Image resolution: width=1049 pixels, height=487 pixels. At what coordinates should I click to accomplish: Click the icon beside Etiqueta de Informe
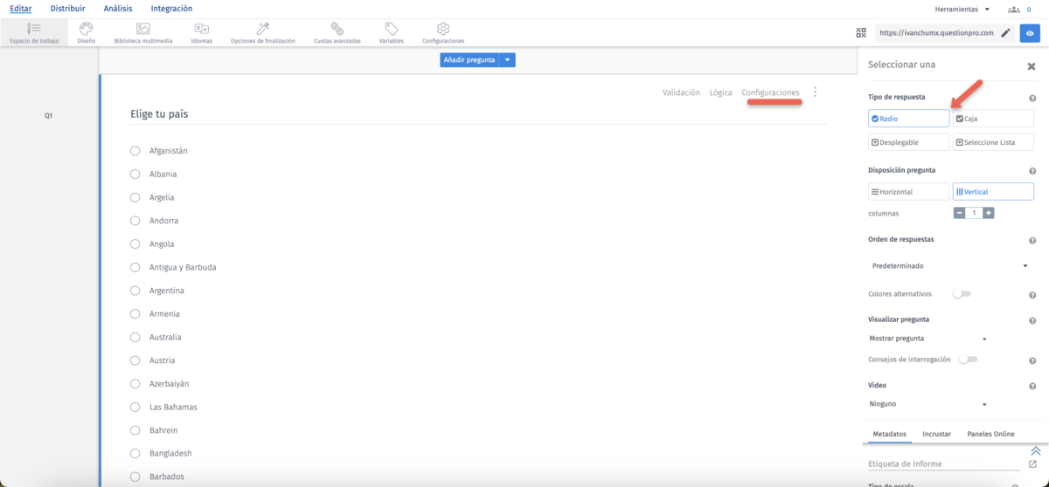coord(1032,464)
